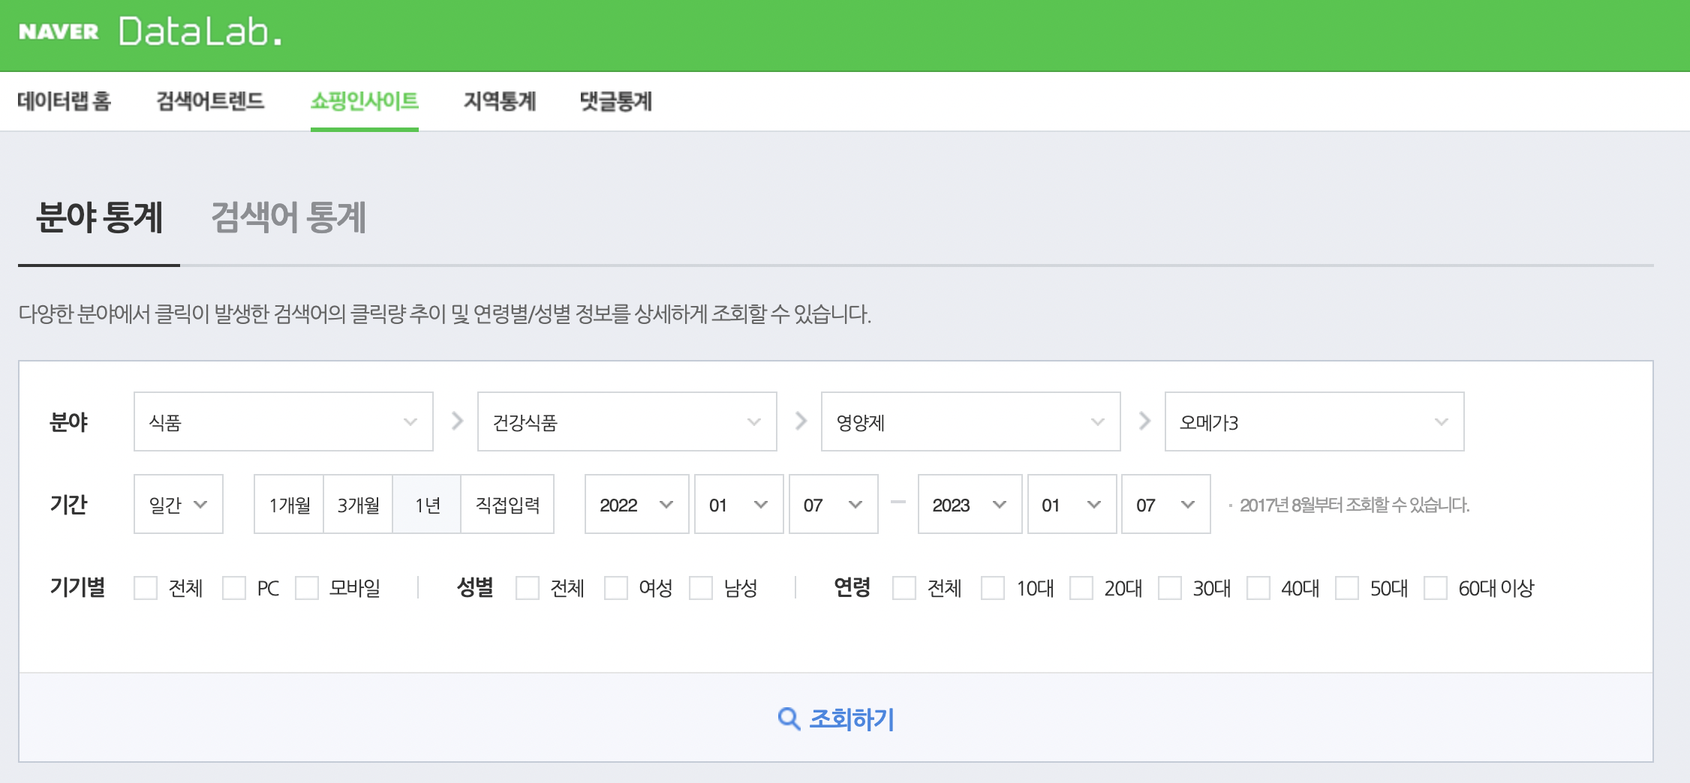
Task: Open the 데이터랩 홈 tab
Action: pos(65,100)
